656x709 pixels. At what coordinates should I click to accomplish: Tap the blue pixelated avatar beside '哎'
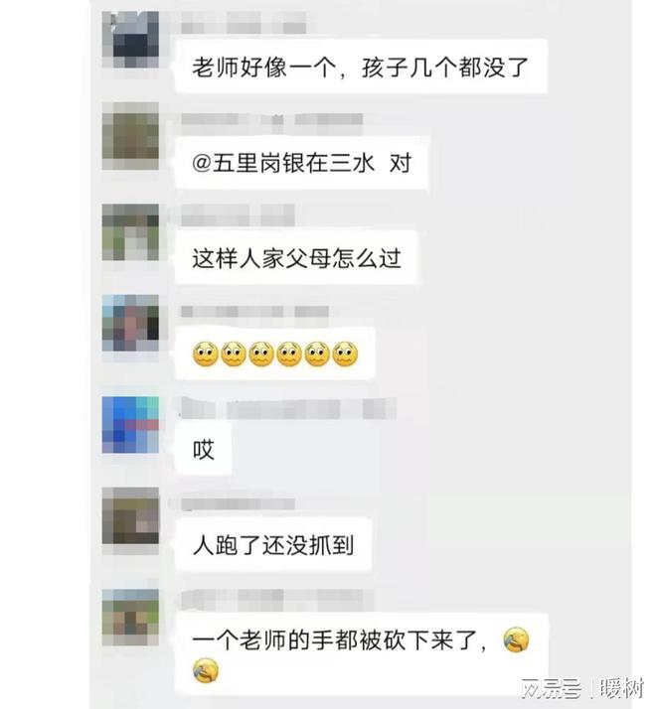(130, 425)
